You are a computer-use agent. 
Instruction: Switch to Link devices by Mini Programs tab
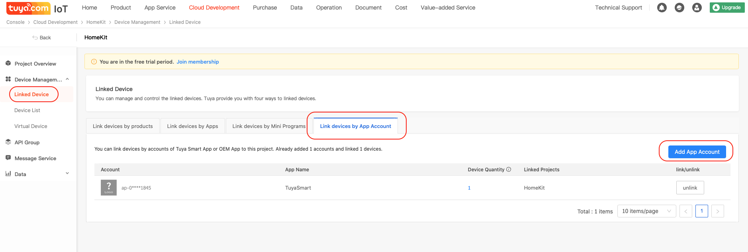[269, 126]
